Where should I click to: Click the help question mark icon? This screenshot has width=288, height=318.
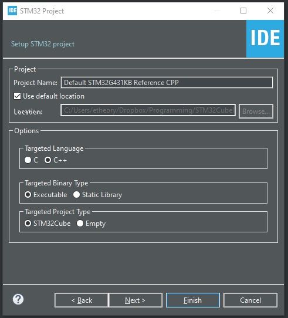18,299
